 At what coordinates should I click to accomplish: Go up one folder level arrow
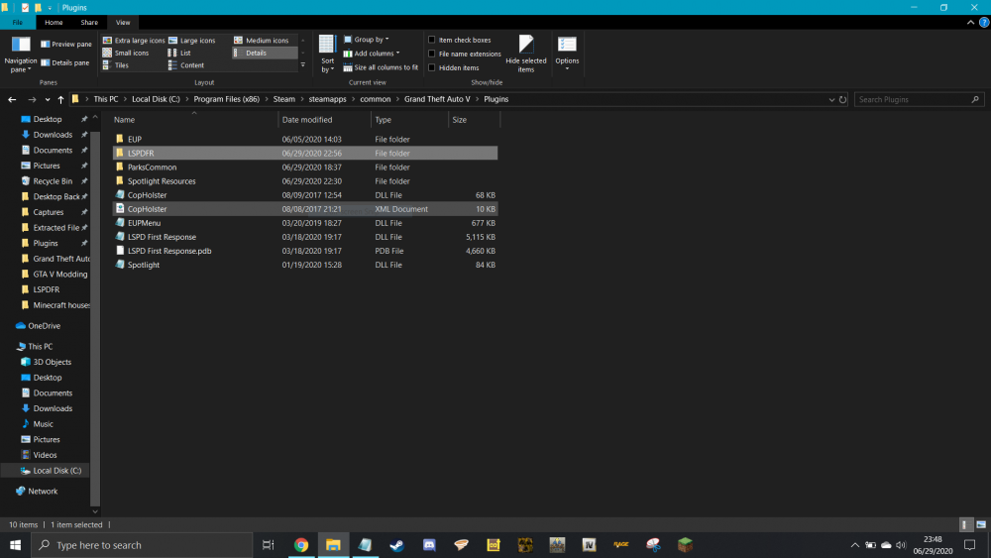60,99
